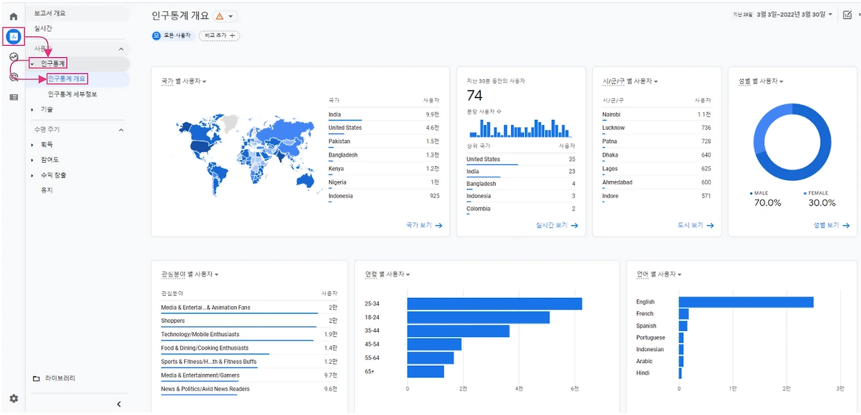Expand the 기술 tree node
This screenshot has width=861, height=415.
(32, 109)
